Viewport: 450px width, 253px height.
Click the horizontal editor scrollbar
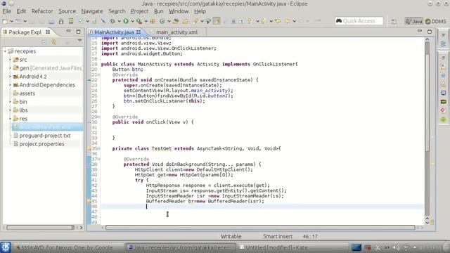pos(260,228)
